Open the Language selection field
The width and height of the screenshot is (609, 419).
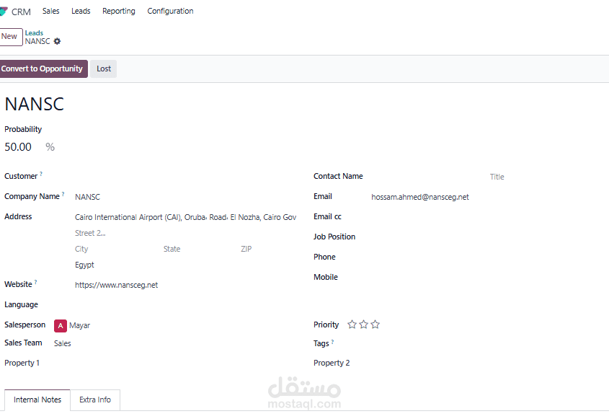coord(187,305)
